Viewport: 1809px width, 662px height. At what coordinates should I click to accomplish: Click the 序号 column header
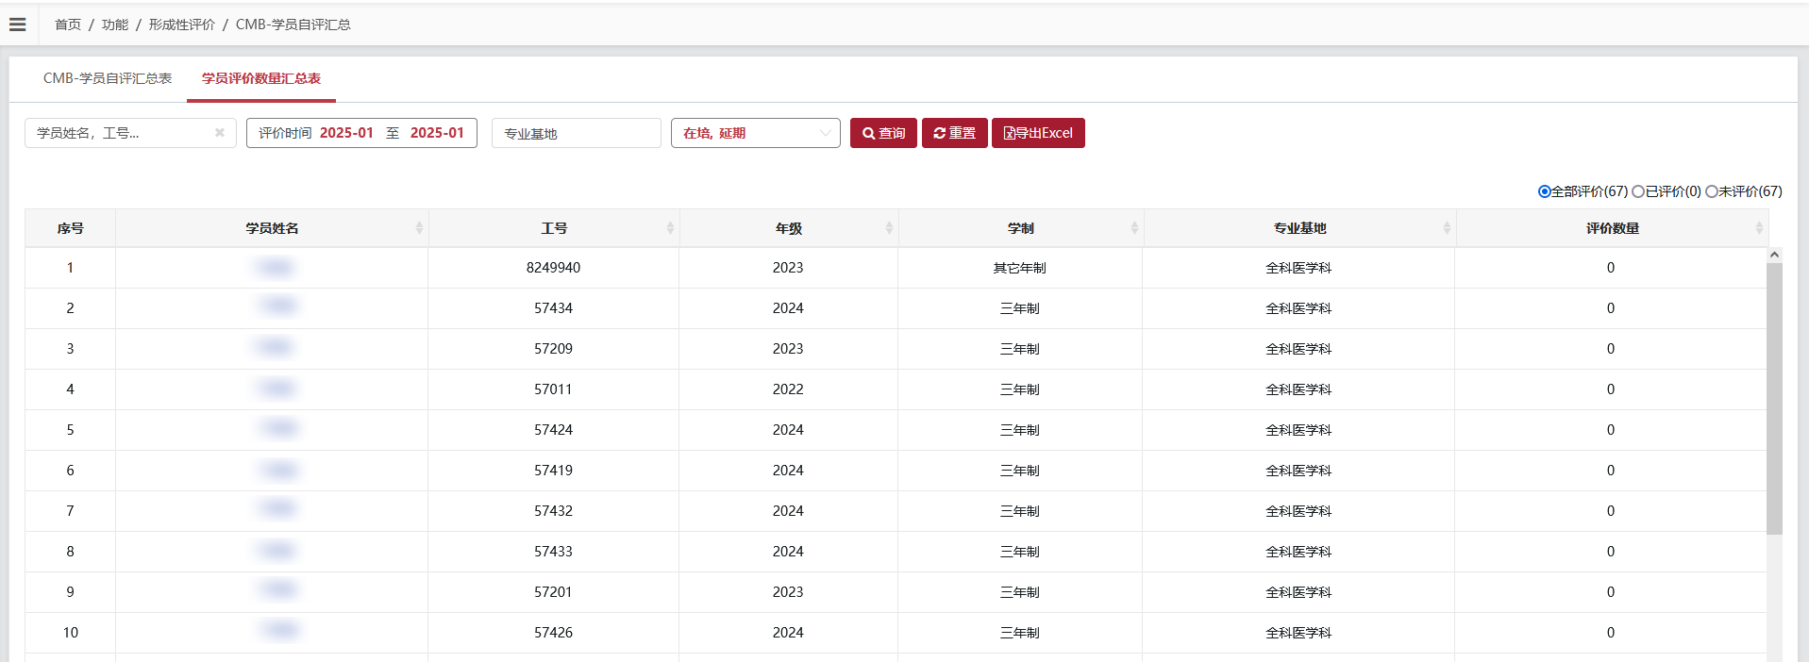[71, 228]
